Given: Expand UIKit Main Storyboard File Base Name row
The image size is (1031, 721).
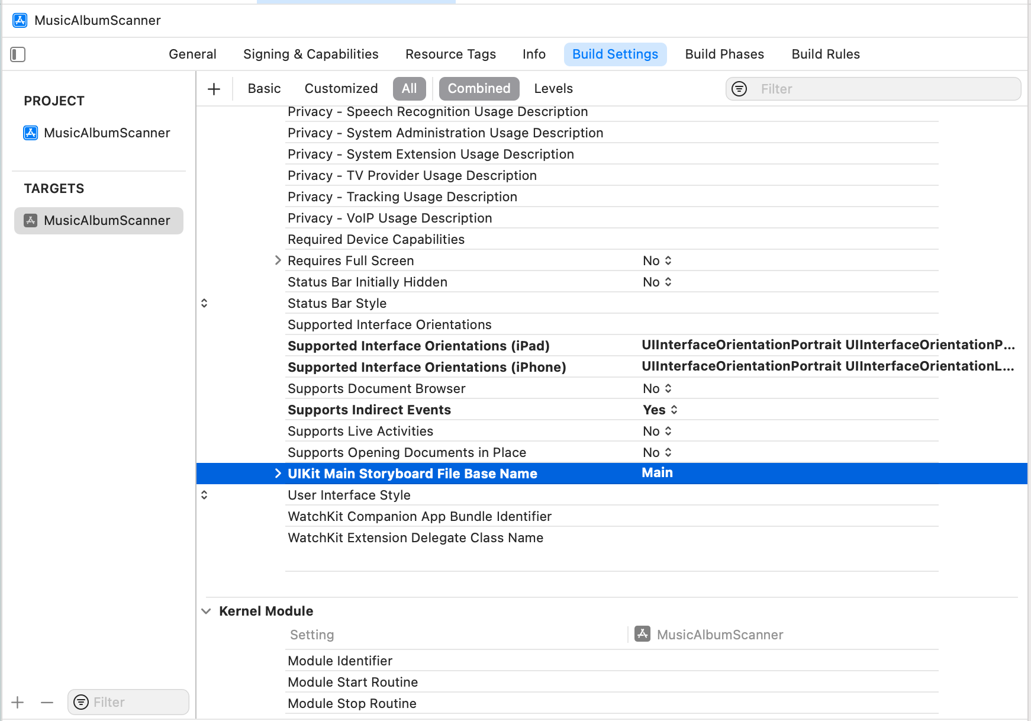Looking at the screenshot, I should [278, 474].
